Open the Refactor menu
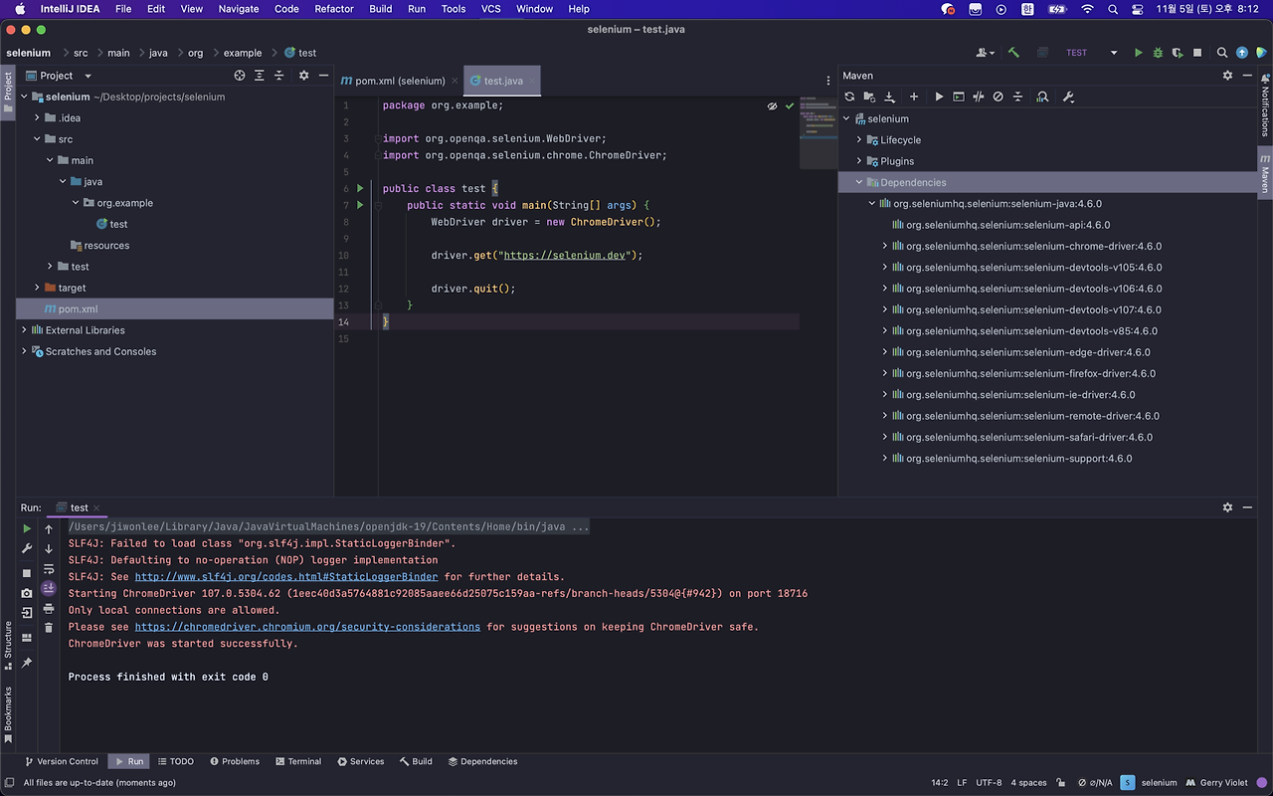The image size is (1273, 796). pyautogui.click(x=333, y=9)
